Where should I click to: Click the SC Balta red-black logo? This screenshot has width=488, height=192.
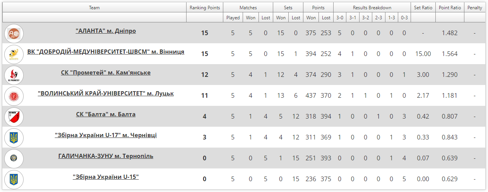pyautogui.click(x=14, y=117)
